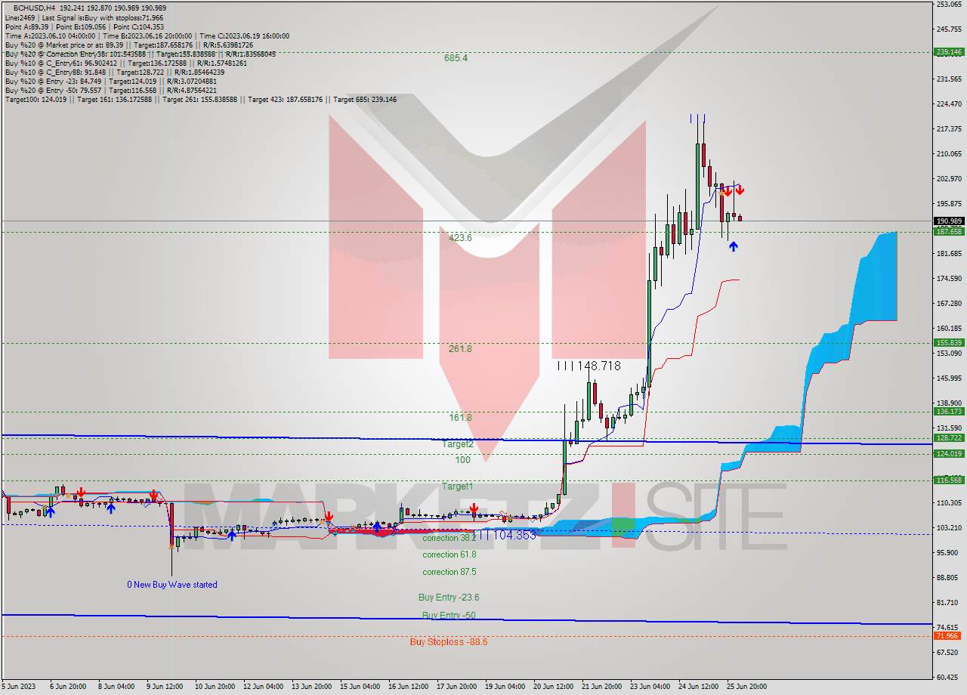967x695 pixels.
Task: Click the '9 Jun 12:00' time label
Action: [x=165, y=687]
